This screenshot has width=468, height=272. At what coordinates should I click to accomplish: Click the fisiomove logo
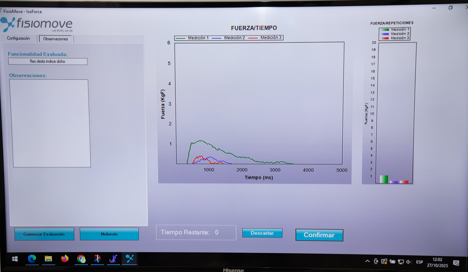click(x=37, y=24)
